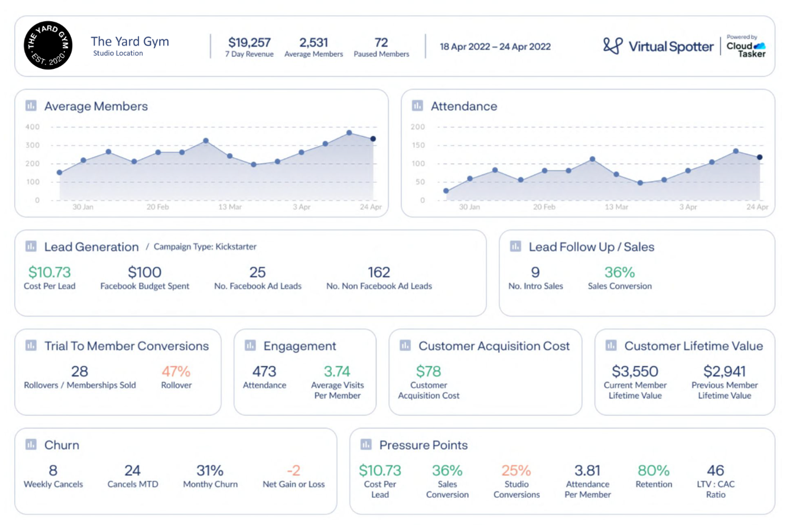Screen dimensions: 785x525
Task: Click the Campaign Type: Kickstarter label
Action: (205, 247)
